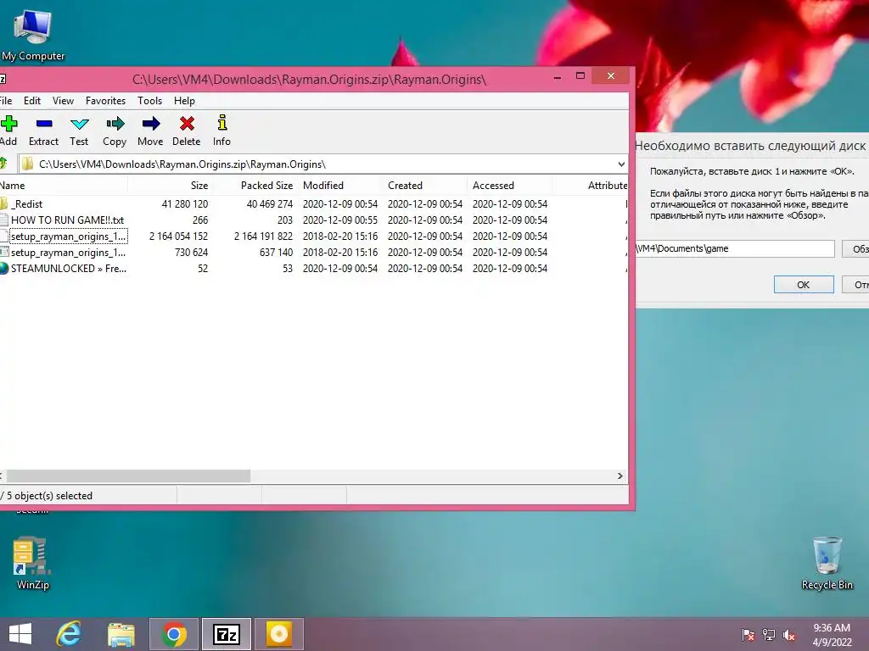Maximize the 7-Zip window
This screenshot has height=651, width=869.
pos(580,75)
